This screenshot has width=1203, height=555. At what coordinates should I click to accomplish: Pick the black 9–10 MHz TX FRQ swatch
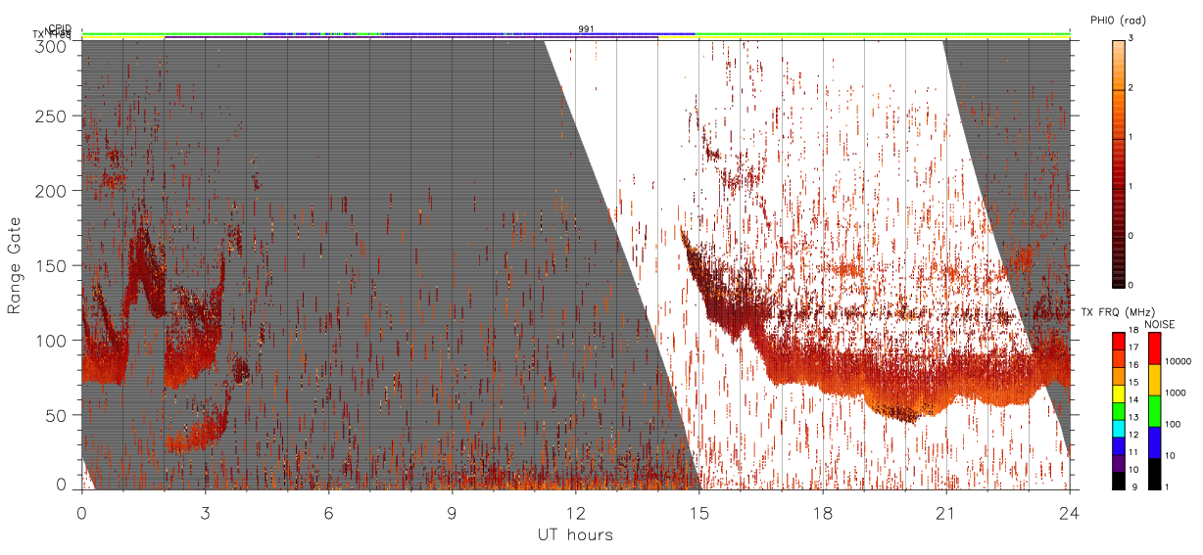click(1118, 479)
